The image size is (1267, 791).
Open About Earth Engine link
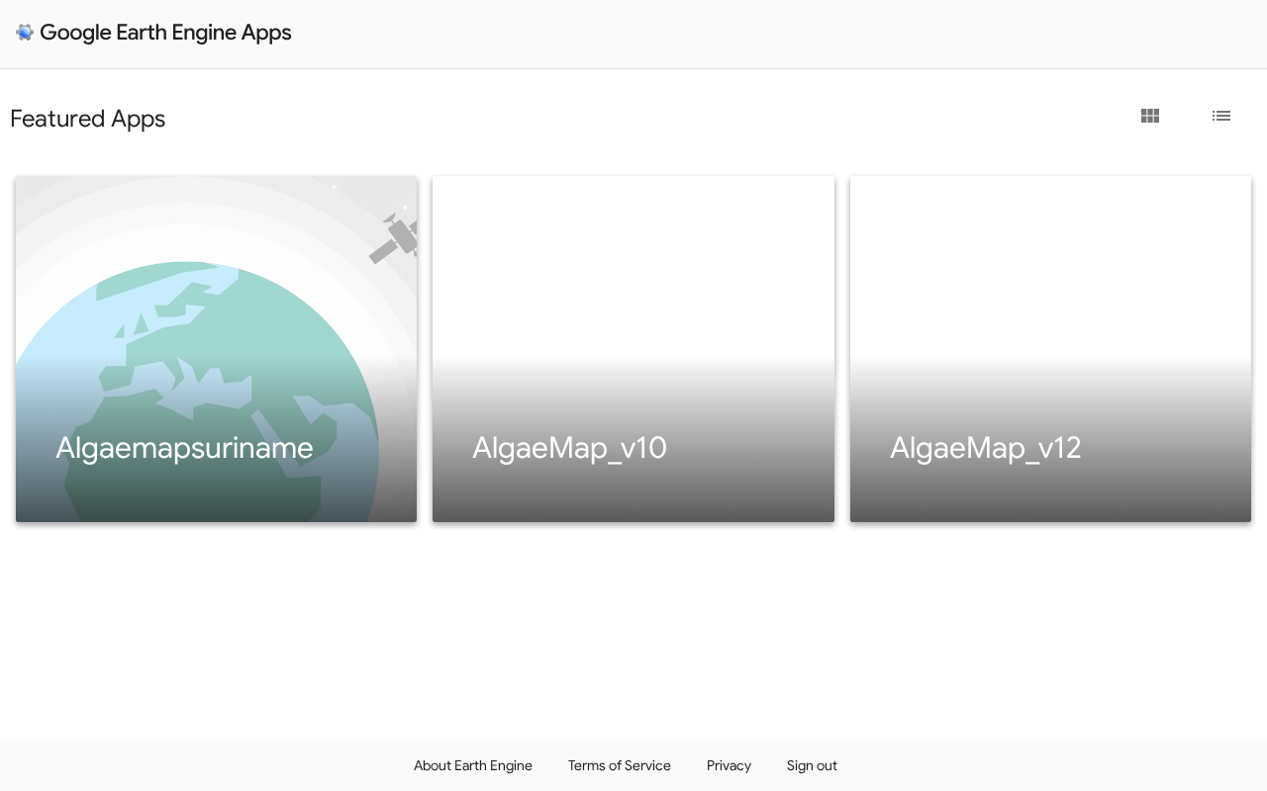click(x=473, y=765)
